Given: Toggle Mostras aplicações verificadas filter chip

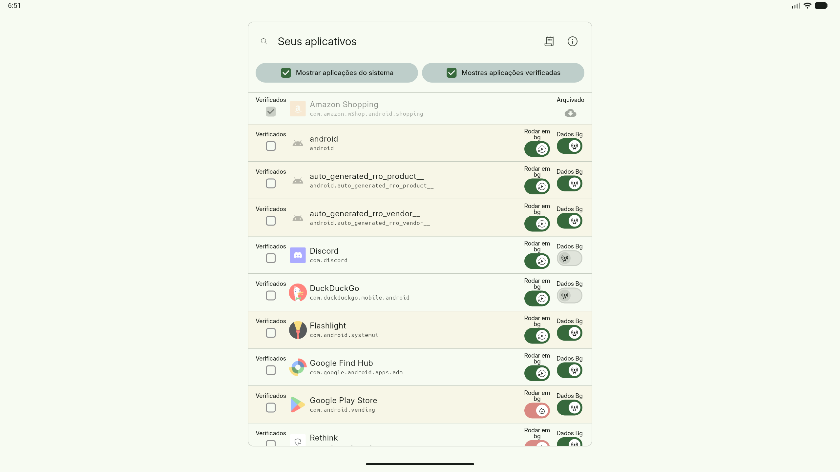Looking at the screenshot, I should click(503, 73).
